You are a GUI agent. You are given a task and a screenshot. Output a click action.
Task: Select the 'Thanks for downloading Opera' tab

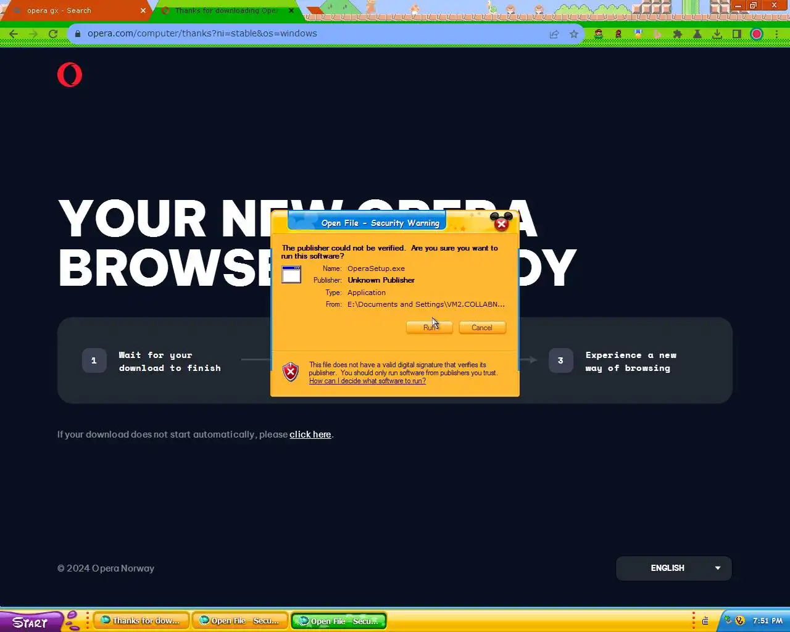pyautogui.click(x=226, y=10)
